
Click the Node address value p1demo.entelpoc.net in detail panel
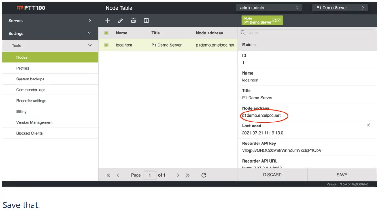pyautogui.click(x=261, y=115)
